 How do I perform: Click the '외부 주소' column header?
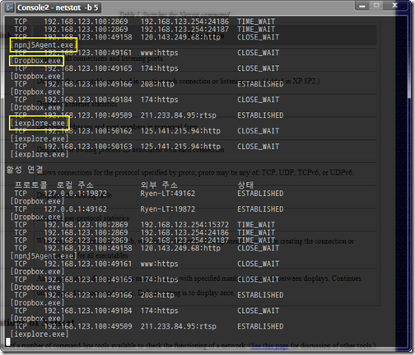click(159, 185)
